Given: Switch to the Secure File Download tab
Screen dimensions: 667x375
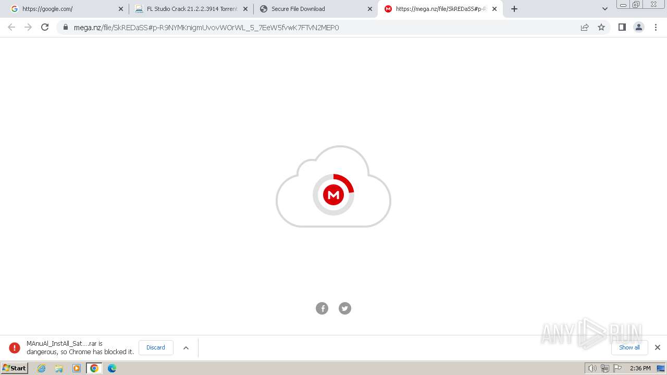Looking at the screenshot, I should (x=315, y=9).
